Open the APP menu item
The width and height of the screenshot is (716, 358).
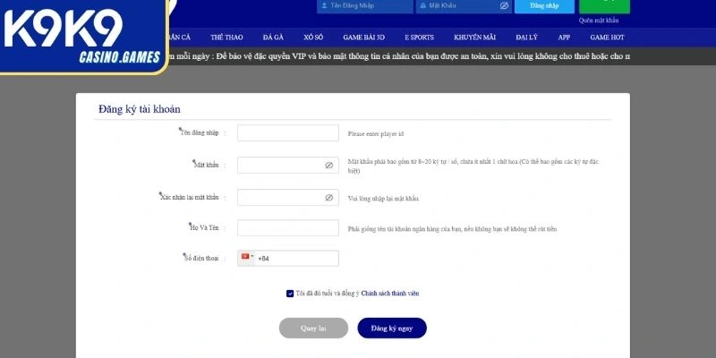(564, 38)
